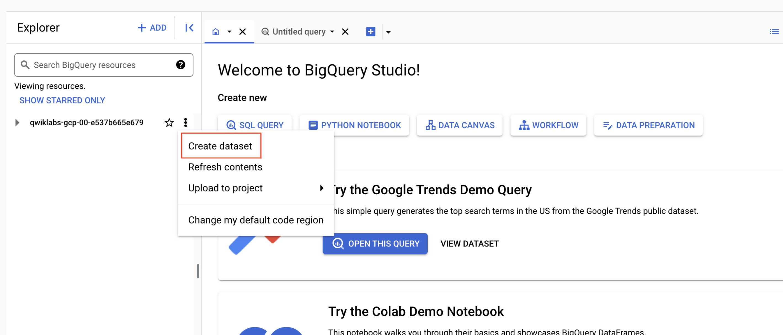
Task: Select Create dataset from the menu
Action: (220, 146)
